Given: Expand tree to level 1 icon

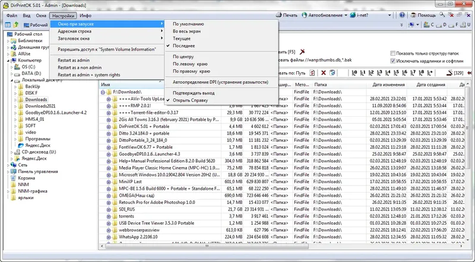Looking at the screenshot, I should tap(363, 73).
